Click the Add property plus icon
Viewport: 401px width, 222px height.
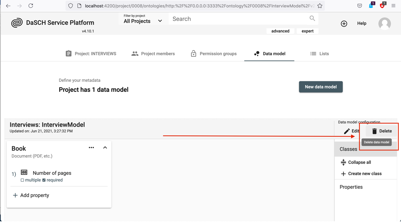tap(15, 195)
